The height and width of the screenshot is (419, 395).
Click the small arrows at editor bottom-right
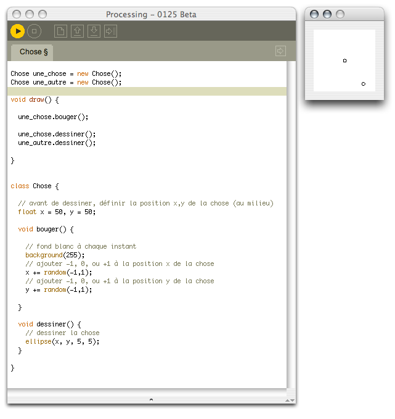(290, 400)
